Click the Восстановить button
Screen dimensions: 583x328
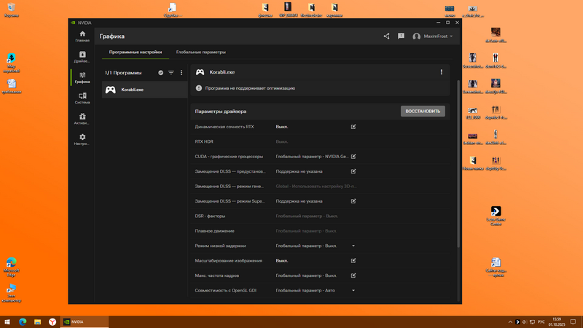pyautogui.click(x=423, y=112)
